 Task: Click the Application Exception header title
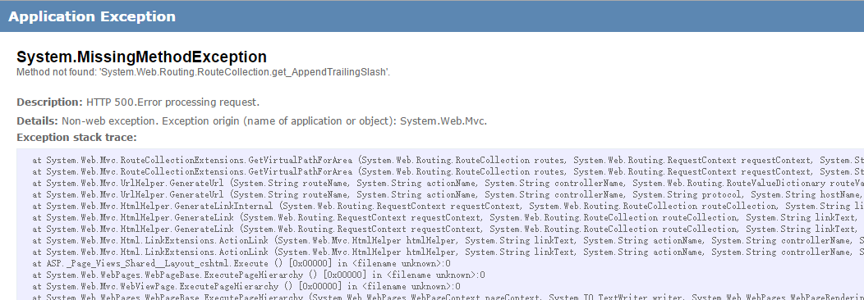click(91, 16)
